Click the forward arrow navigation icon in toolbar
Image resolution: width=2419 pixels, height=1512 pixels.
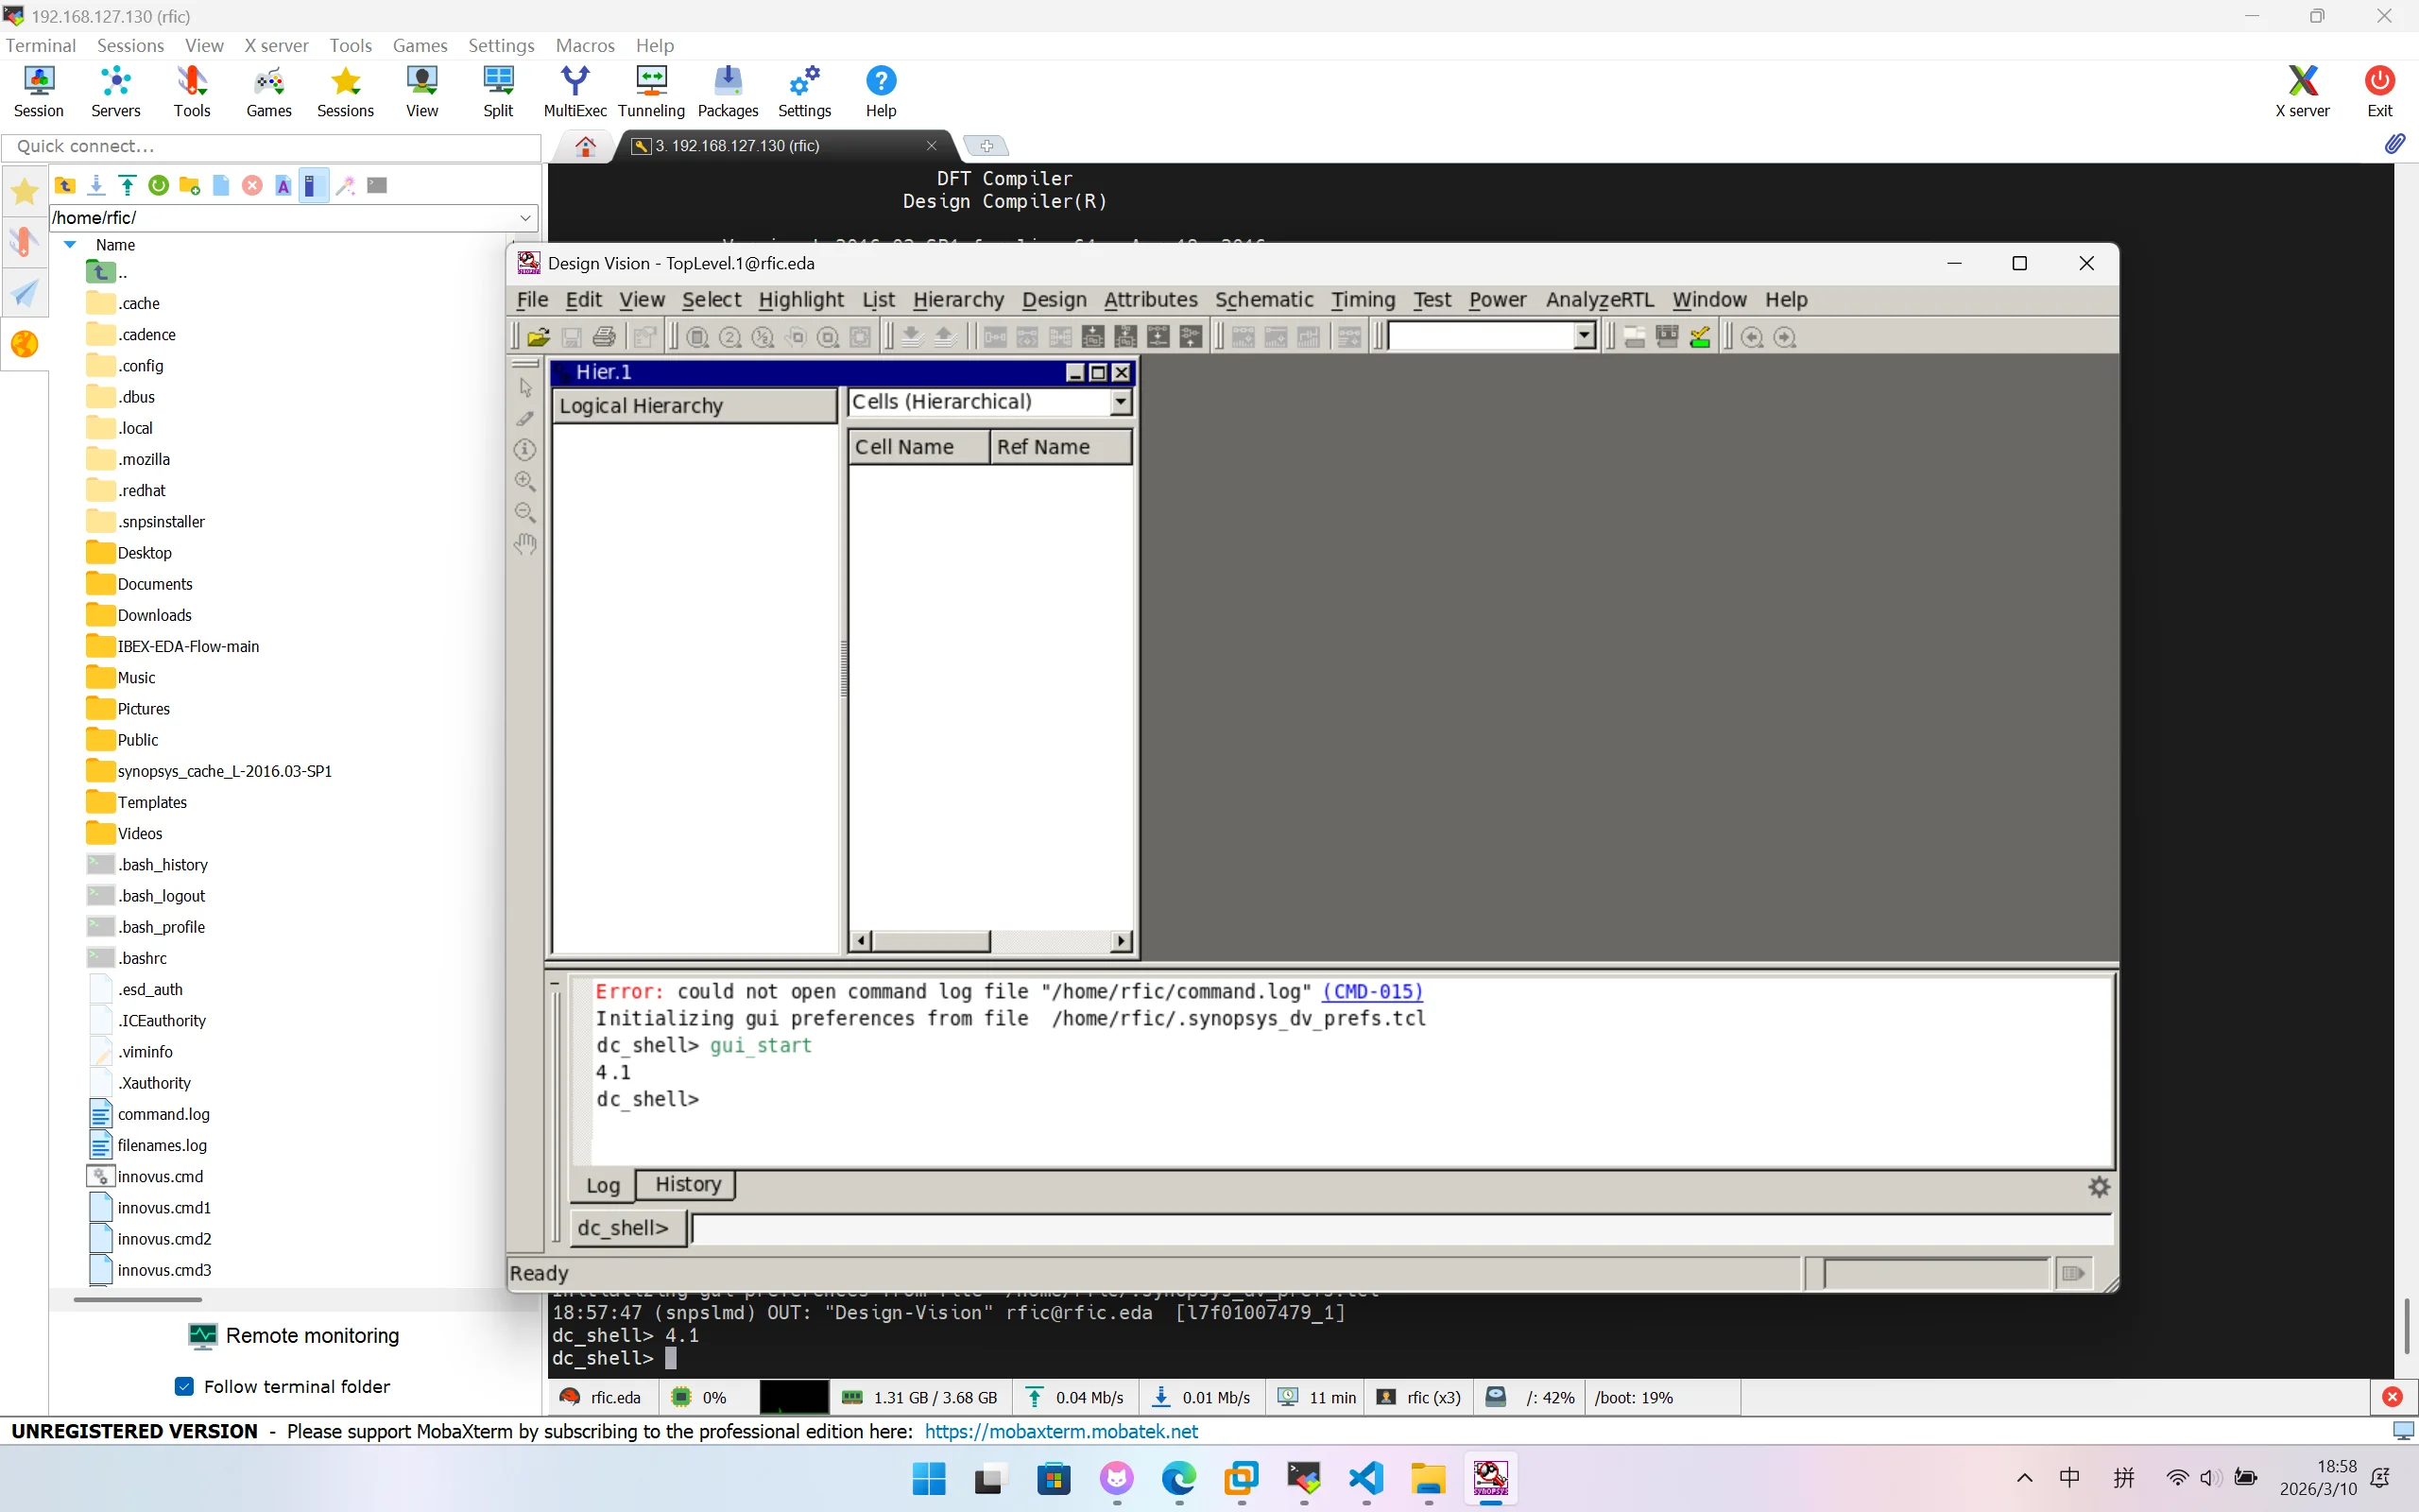coord(1785,337)
